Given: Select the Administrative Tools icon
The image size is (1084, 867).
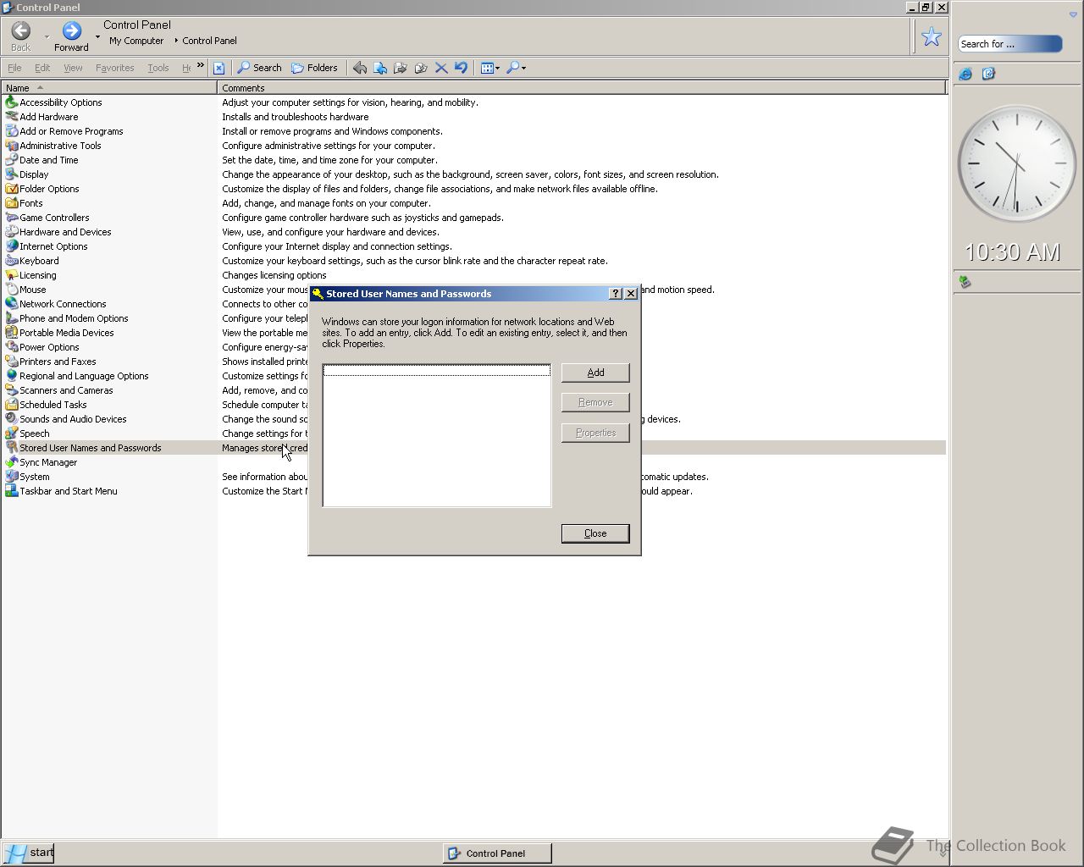Looking at the screenshot, I should [x=12, y=146].
